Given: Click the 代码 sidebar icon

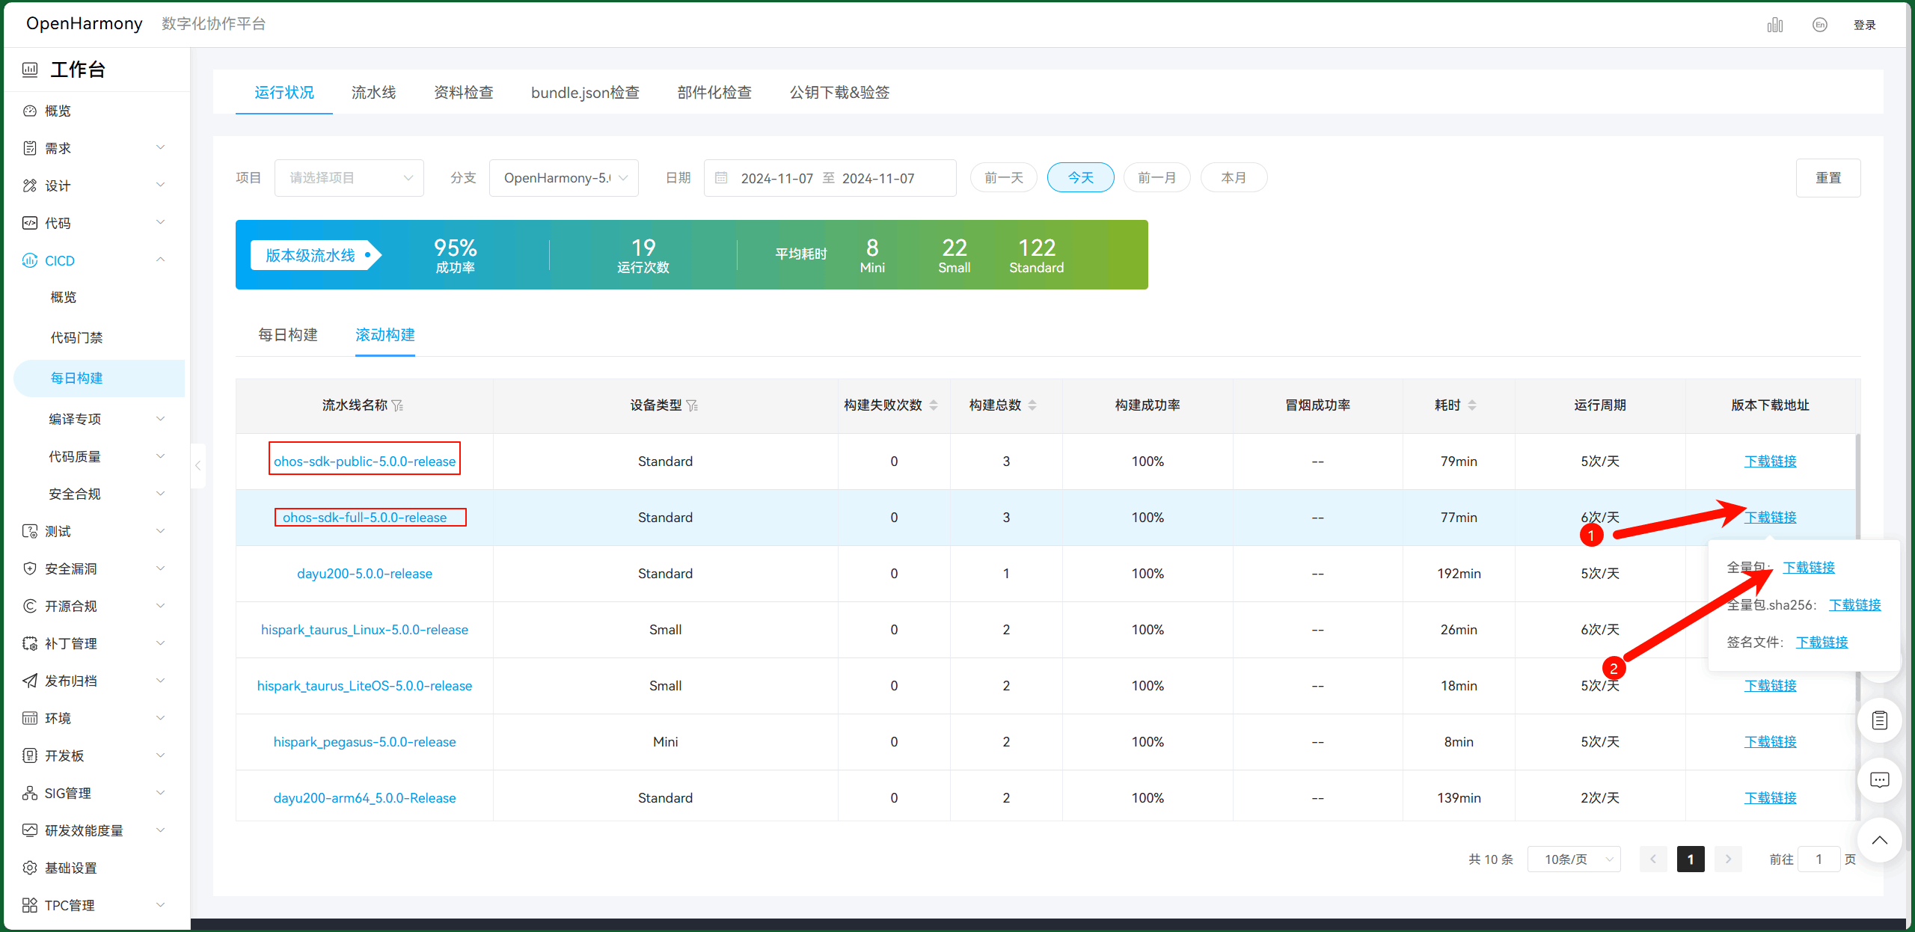Looking at the screenshot, I should [x=30, y=223].
